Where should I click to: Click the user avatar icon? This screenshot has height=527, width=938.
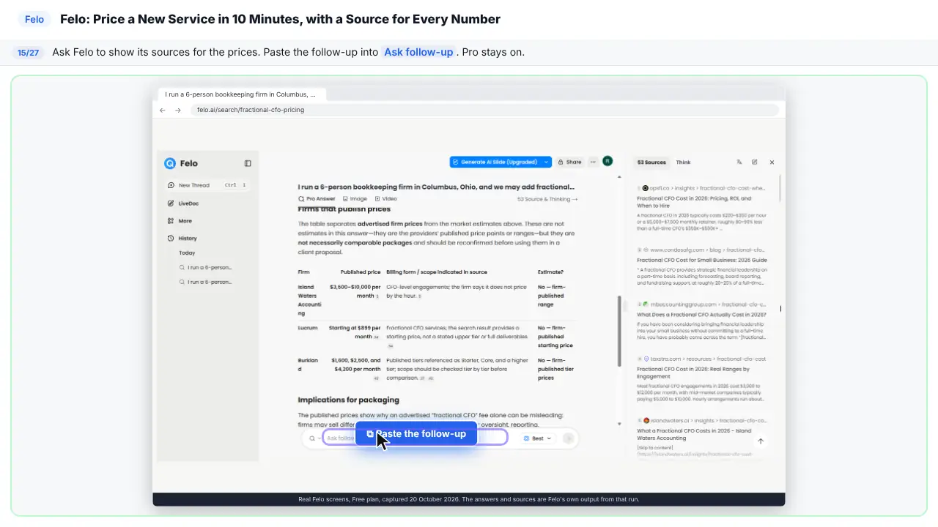click(x=608, y=161)
